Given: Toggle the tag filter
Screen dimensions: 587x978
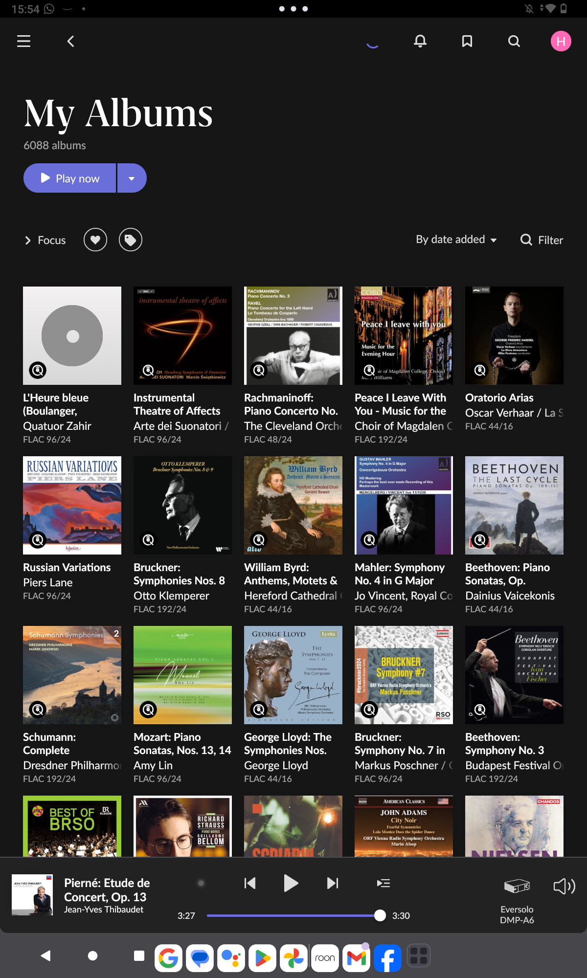Looking at the screenshot, I should click(131, 240).
